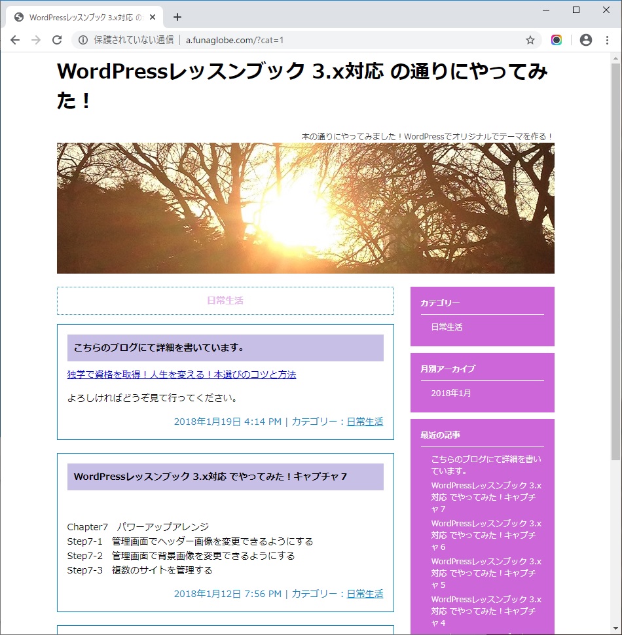The image size is (622, 635).
Task: Click text Step7-3 複数のサイトを管理する
Action: click(x=139, y=570)
